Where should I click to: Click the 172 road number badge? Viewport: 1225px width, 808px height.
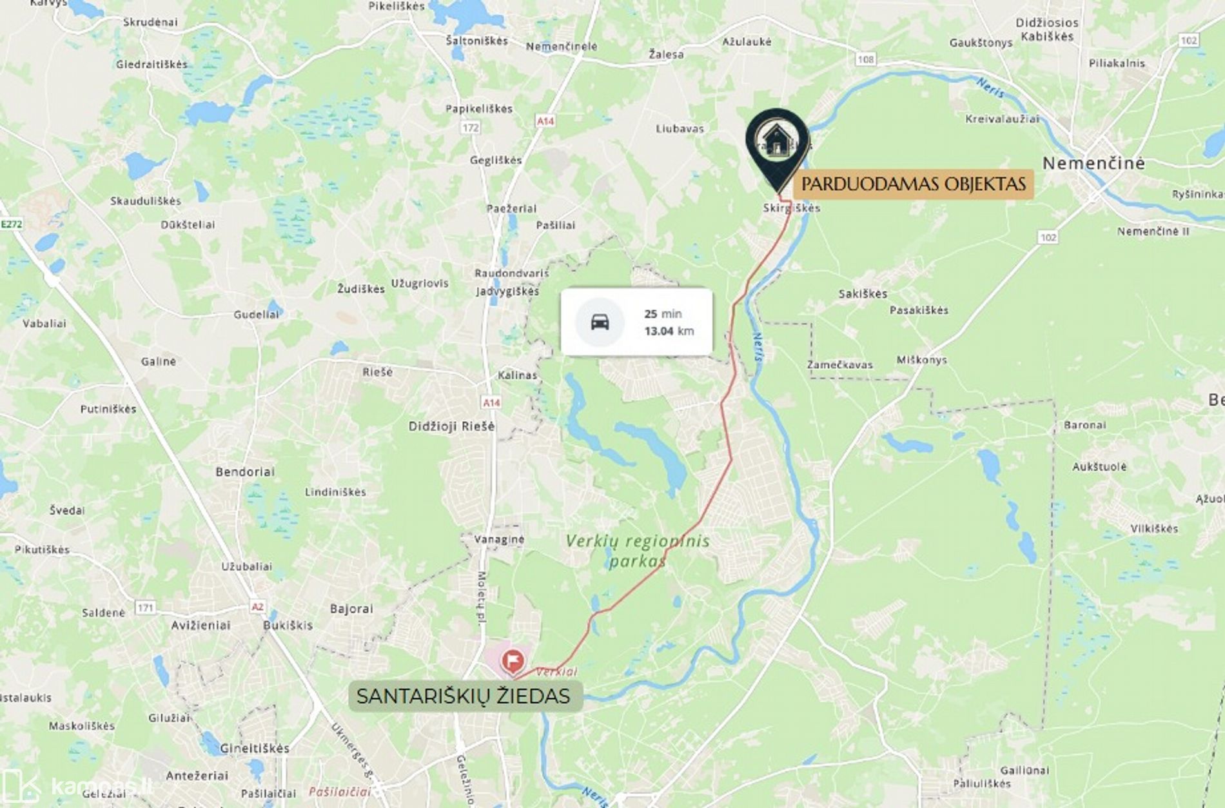pyautogui.click(x=471, y=127)
